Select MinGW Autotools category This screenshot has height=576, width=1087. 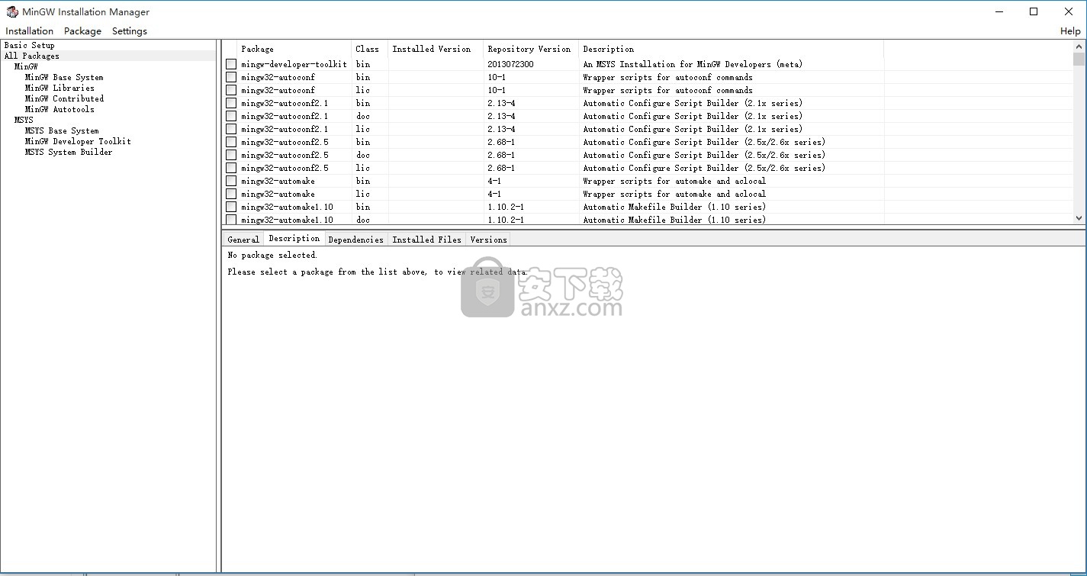(x=59, y=109)
